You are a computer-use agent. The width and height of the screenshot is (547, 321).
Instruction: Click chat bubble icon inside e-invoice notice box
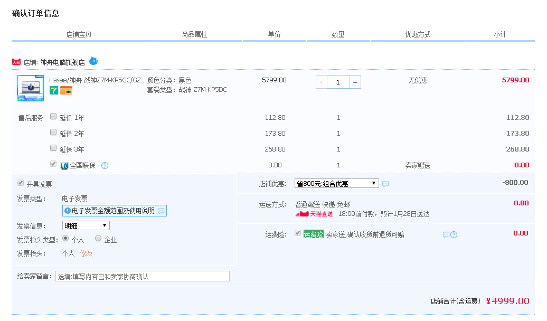pyautogui.click(x=161, y=211)
